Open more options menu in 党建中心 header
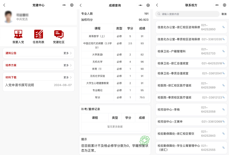The height and width of the screenshot is (155, 229). [64, 5]
